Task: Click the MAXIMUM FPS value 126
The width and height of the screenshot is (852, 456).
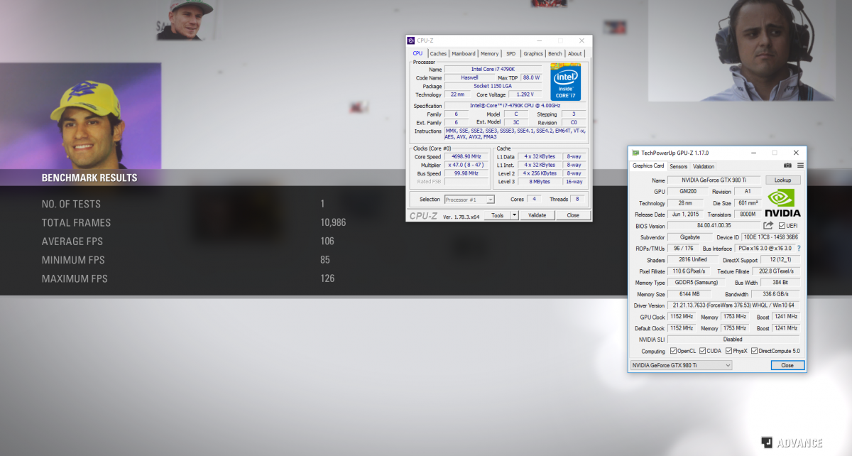Action: tap(327, 278)
